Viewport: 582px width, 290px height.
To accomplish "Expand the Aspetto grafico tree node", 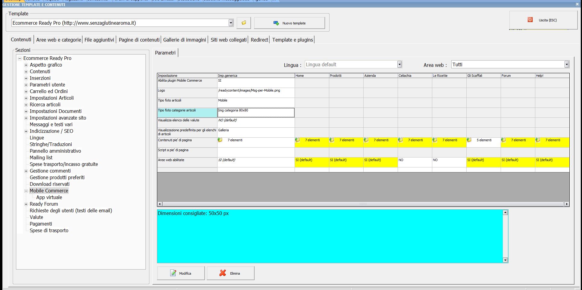I will click(26, 65).
